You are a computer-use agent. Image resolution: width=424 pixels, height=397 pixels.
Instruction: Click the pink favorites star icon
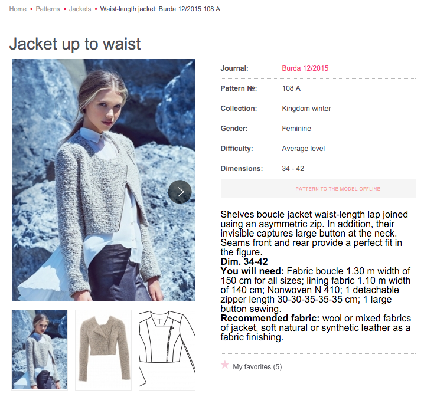click(225, 365)
